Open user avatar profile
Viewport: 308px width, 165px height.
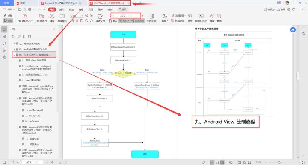[x=287, y=3]
